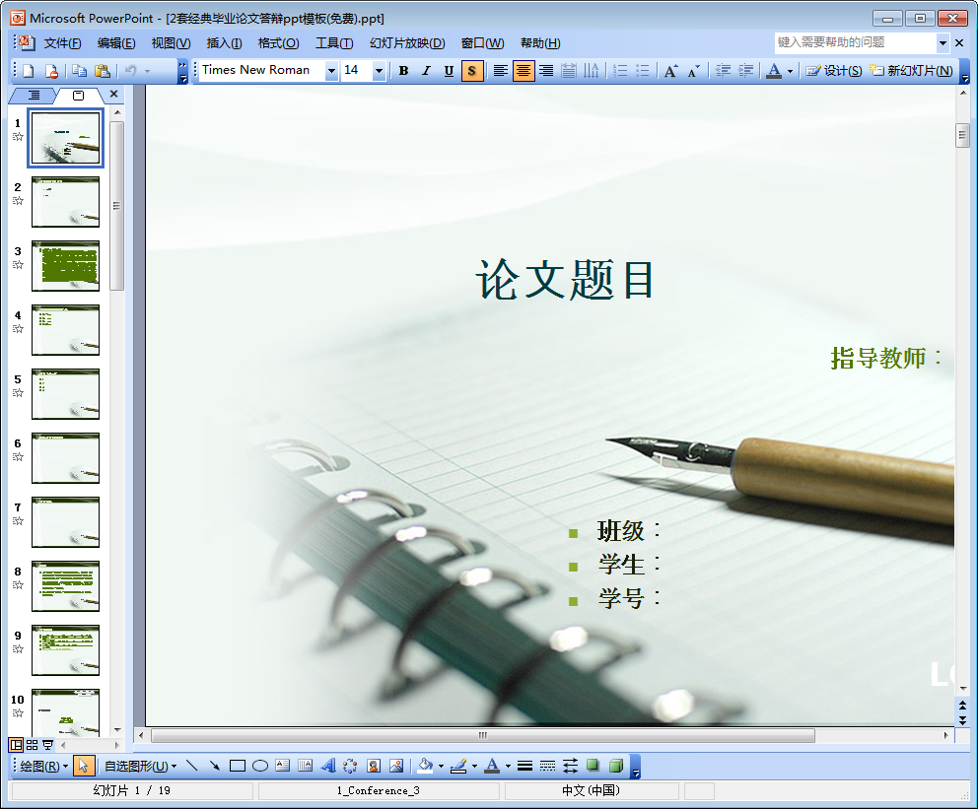Open the 自选图形(U) AutoShapes menu
978x809 pixels.
point(140,766)
